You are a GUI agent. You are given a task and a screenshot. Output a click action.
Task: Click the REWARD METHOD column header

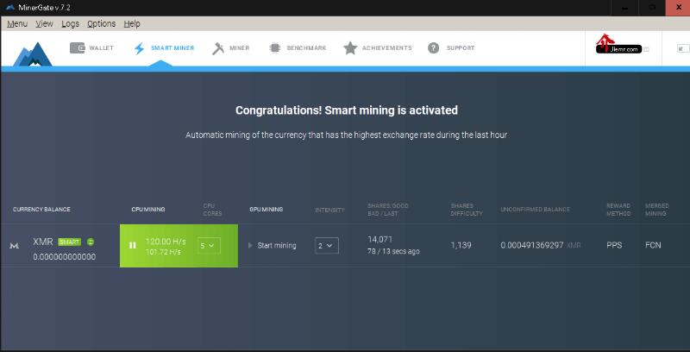(x=618, y=210)
